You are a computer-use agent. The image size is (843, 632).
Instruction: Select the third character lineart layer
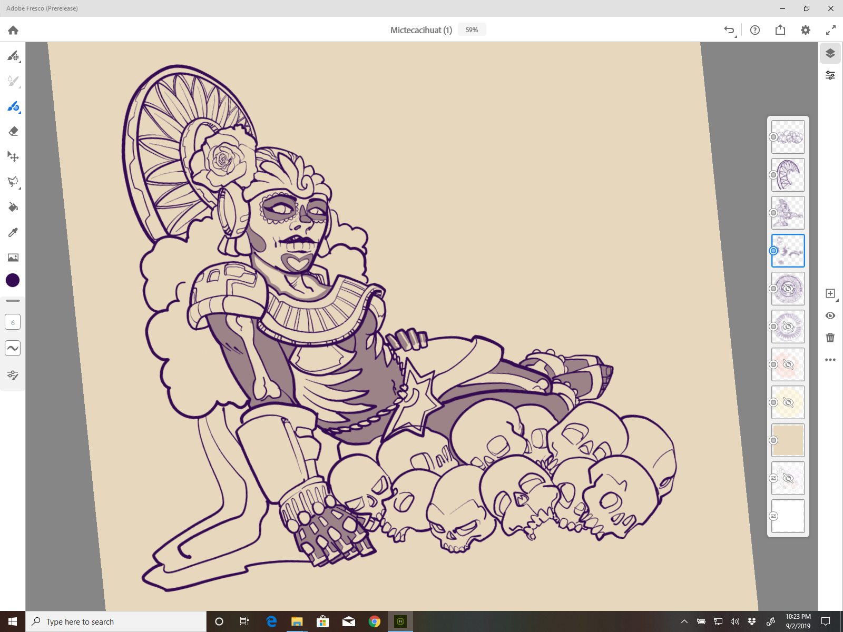[x=788, y=213]
